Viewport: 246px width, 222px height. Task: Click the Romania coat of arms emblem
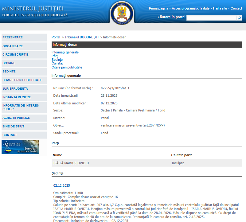(122, 13)
